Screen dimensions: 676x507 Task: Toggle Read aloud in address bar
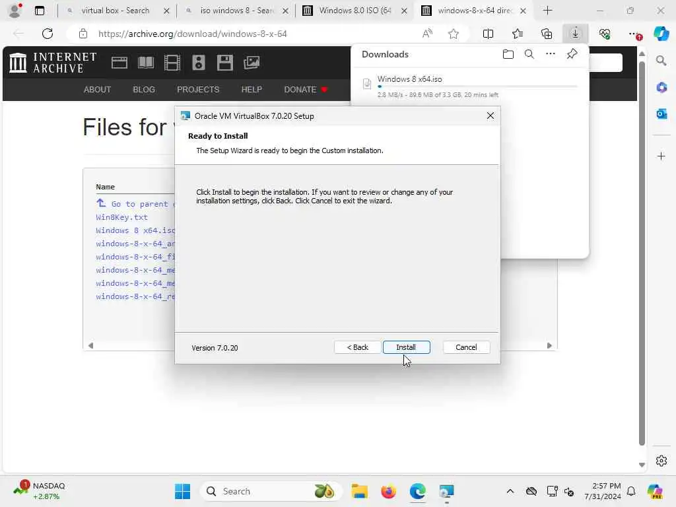click(427, 34)
